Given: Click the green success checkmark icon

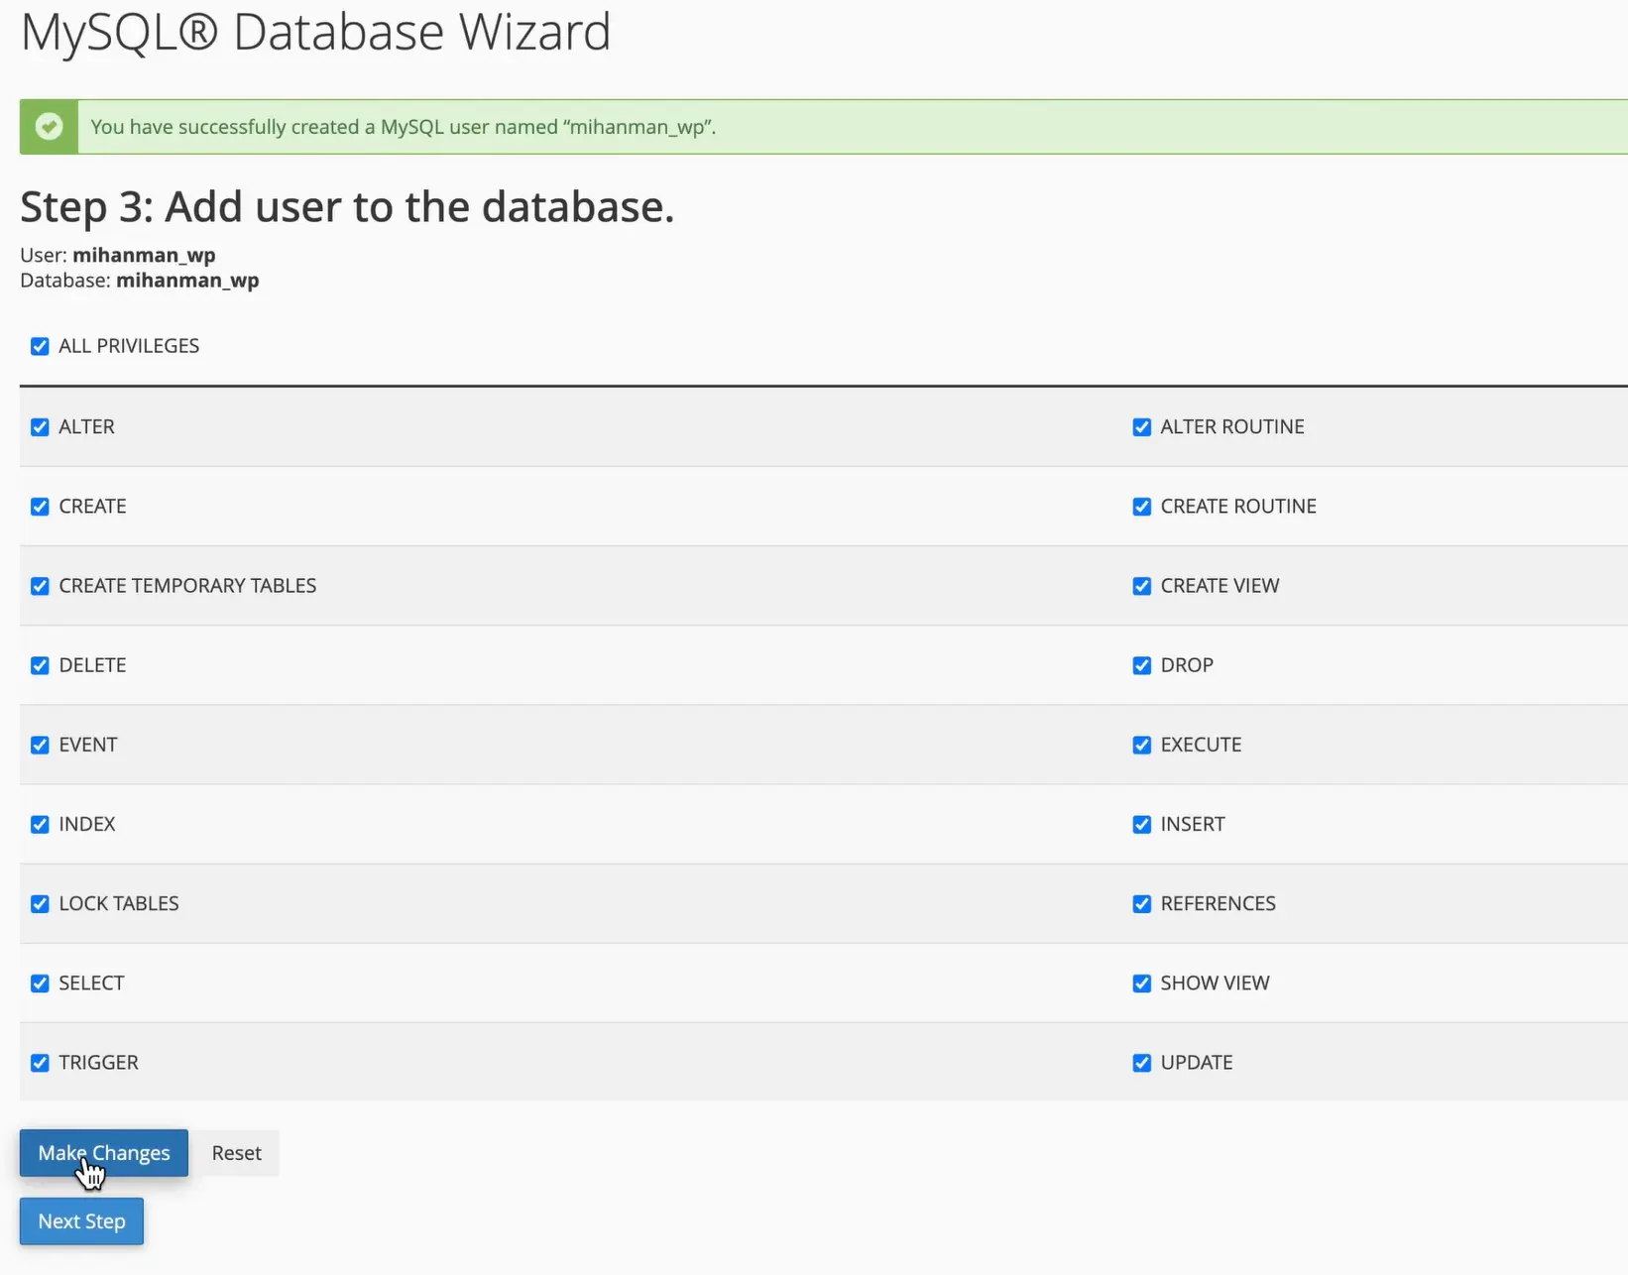Looking at the screenshot, I should [x=49, y=127].
